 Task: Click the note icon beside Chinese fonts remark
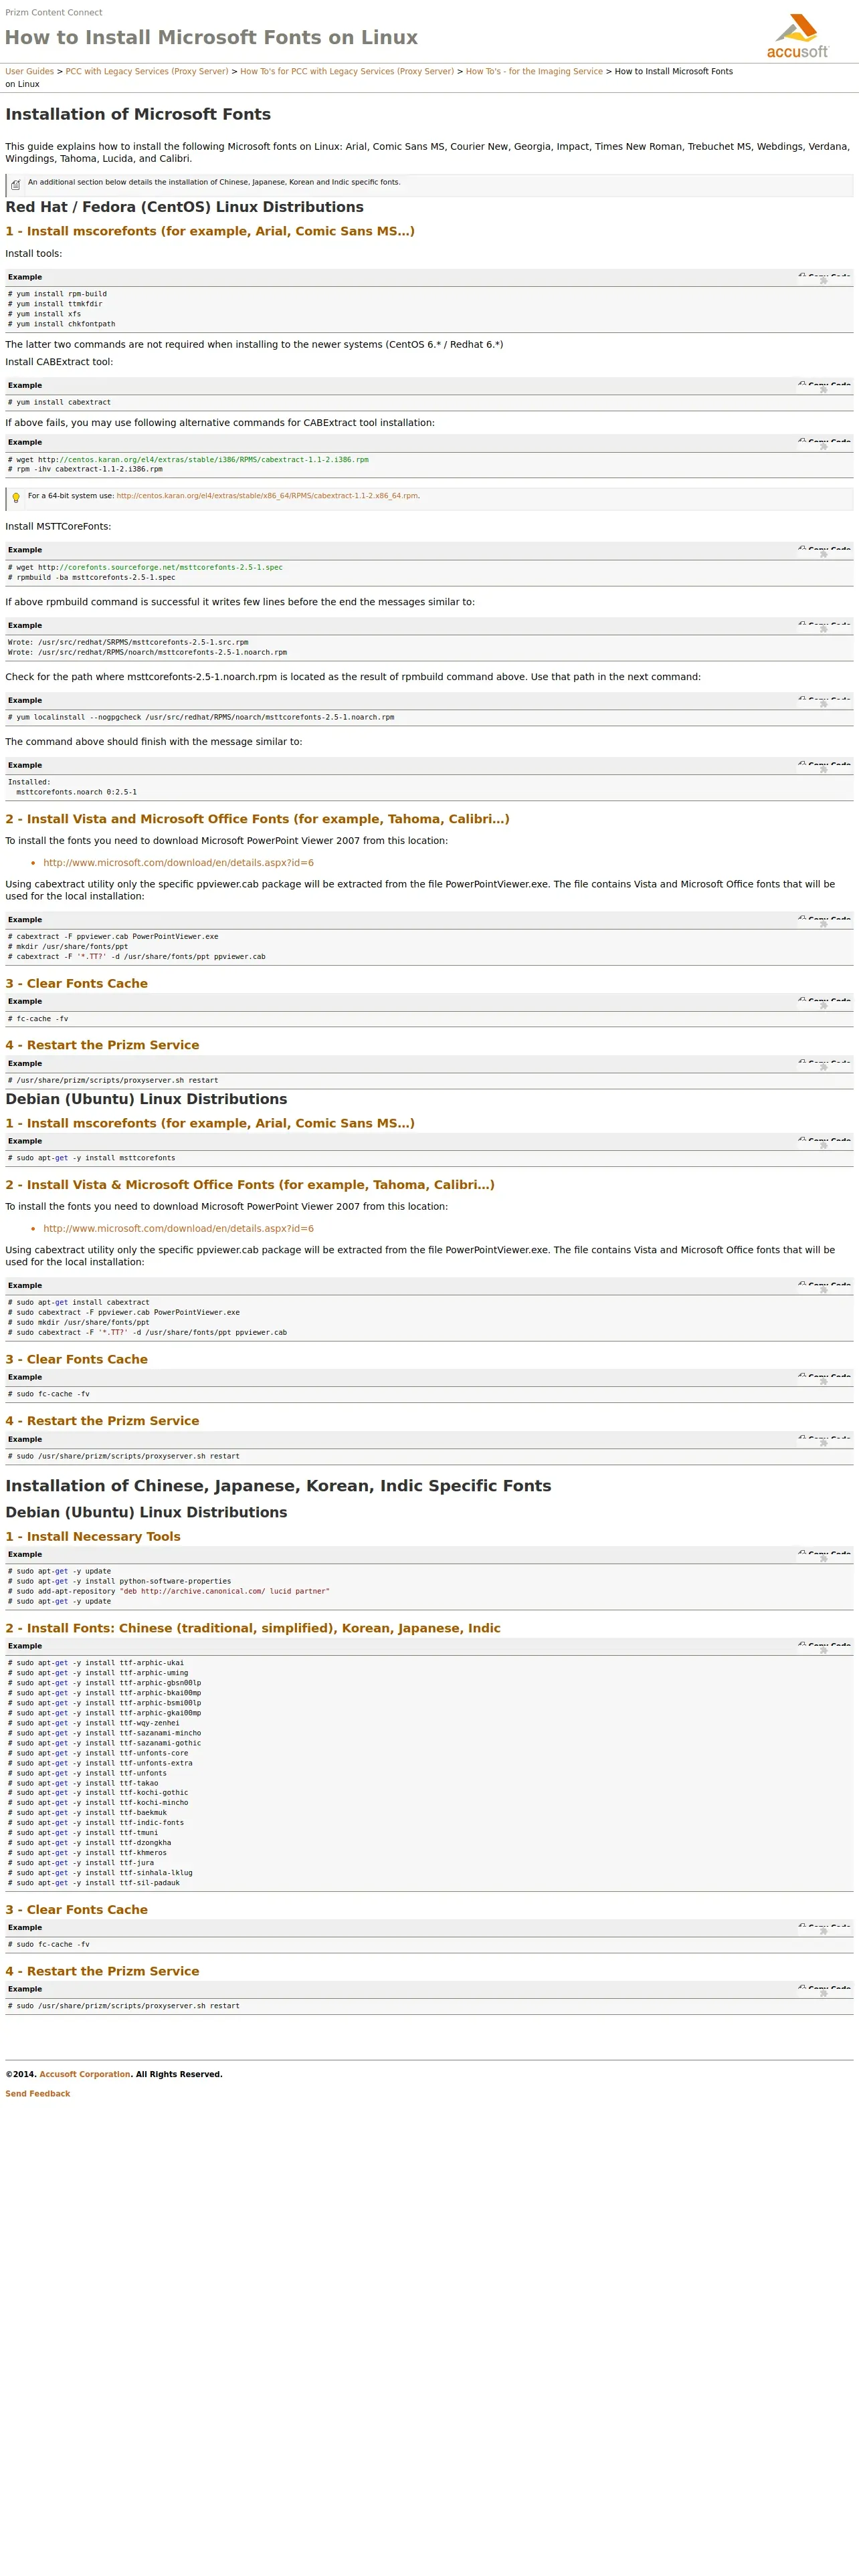(x=16, y=185)
